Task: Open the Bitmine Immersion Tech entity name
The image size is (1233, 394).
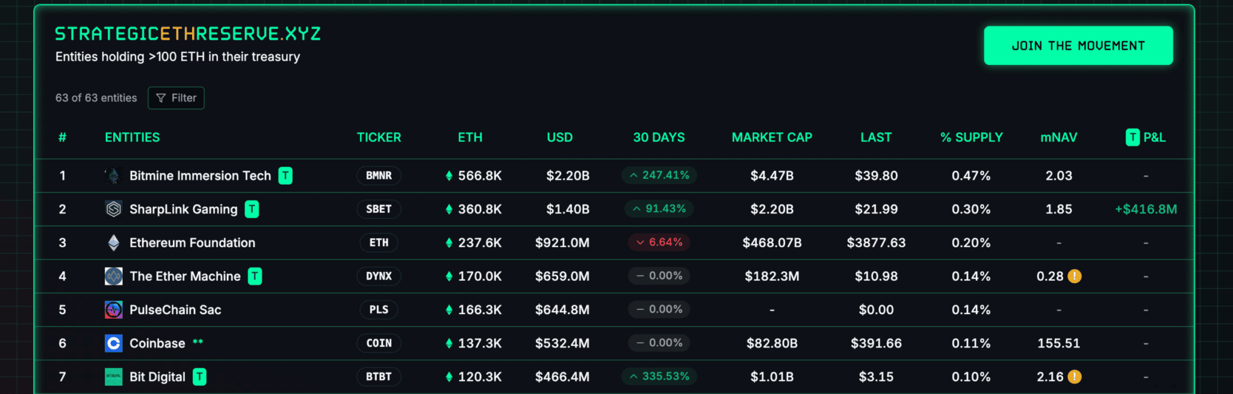Action: point(200,176)
